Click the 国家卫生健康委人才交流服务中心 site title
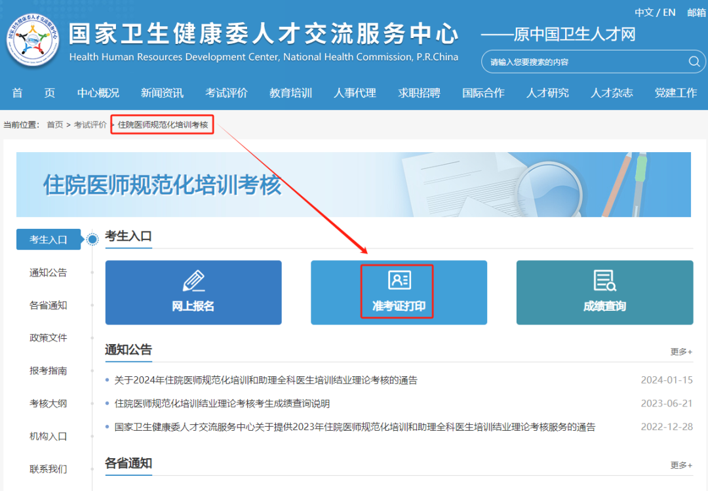Image resolution: width=708 pixels, height=491 pixels. (x=264, y=34)
